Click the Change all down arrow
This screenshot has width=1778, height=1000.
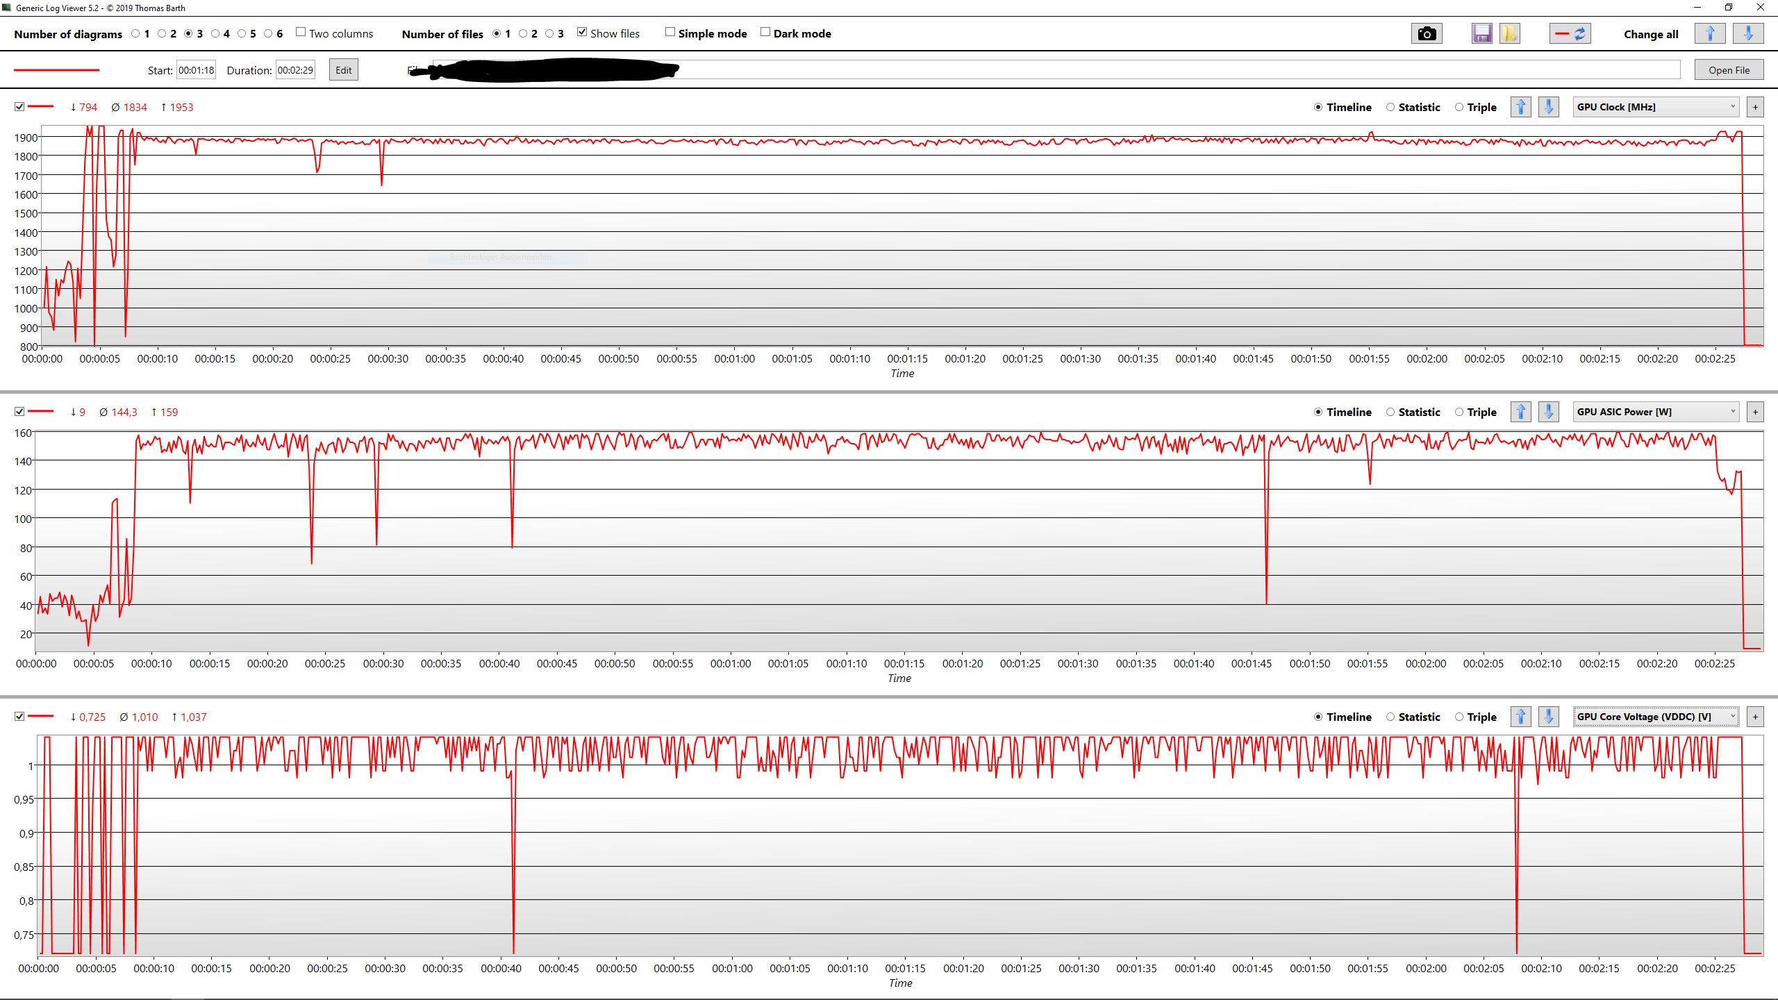1747,33
